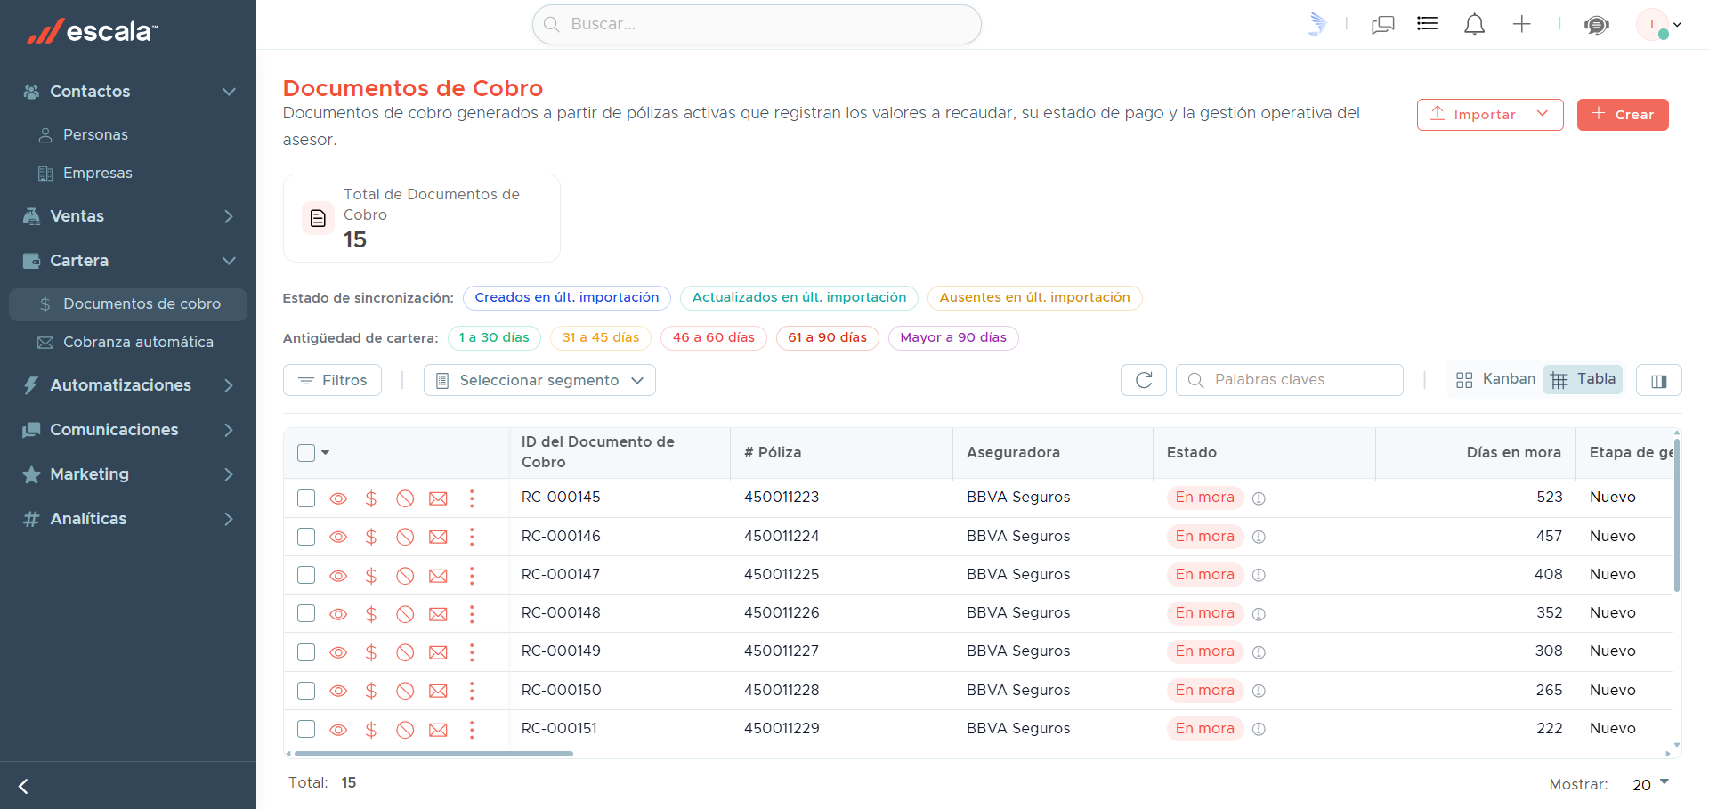Go to Documentos de cobro in sidebar
Image resolution: width=1709 pixels, height=809 pixels.
point(128,303)
